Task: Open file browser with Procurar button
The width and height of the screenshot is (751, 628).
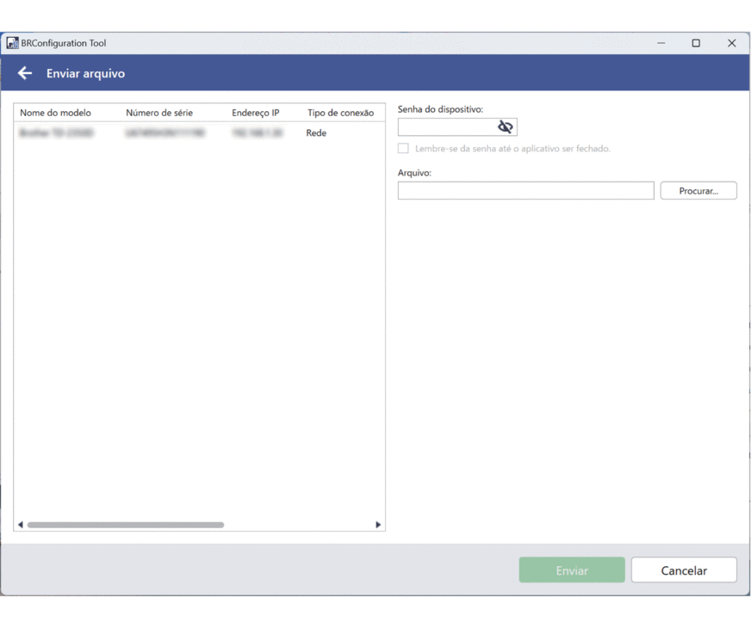Action: coord(698,190)
